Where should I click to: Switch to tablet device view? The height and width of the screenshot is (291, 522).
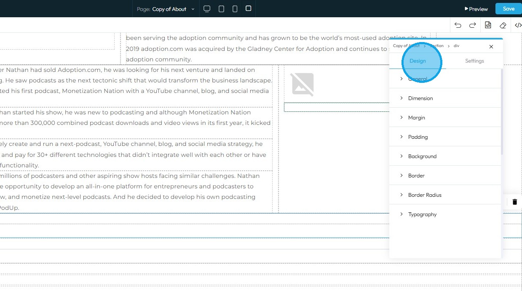point(221,9)
